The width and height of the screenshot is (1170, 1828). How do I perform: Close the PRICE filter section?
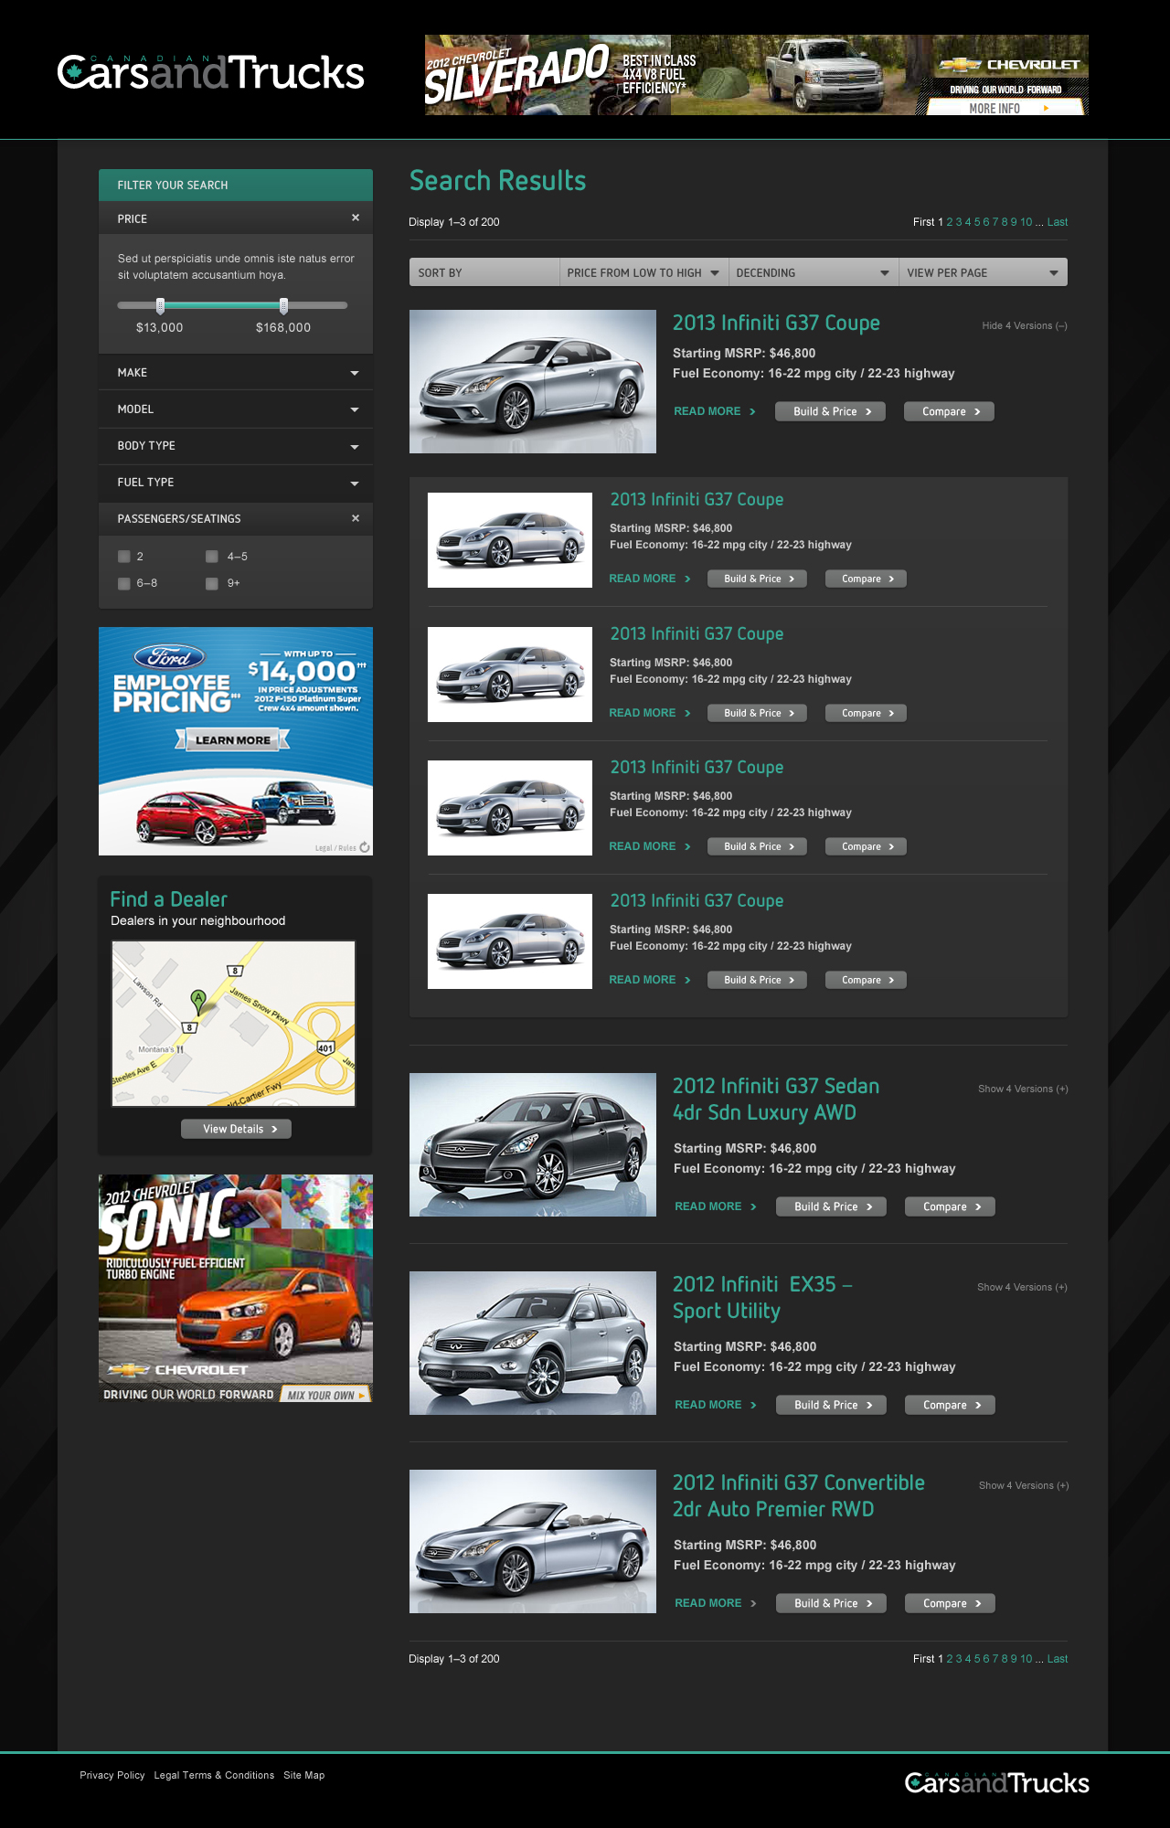[x=356, y=218]
